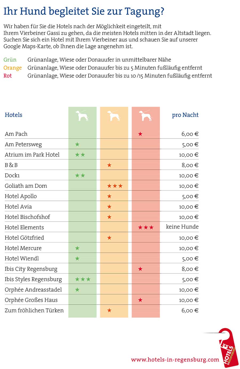Click the pro Nacht column header
The width and height of the screenshot is (240, 369).
pyautogui.click(x=185, y=115)
